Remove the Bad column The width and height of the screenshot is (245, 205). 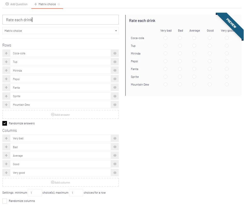point(115,147)
